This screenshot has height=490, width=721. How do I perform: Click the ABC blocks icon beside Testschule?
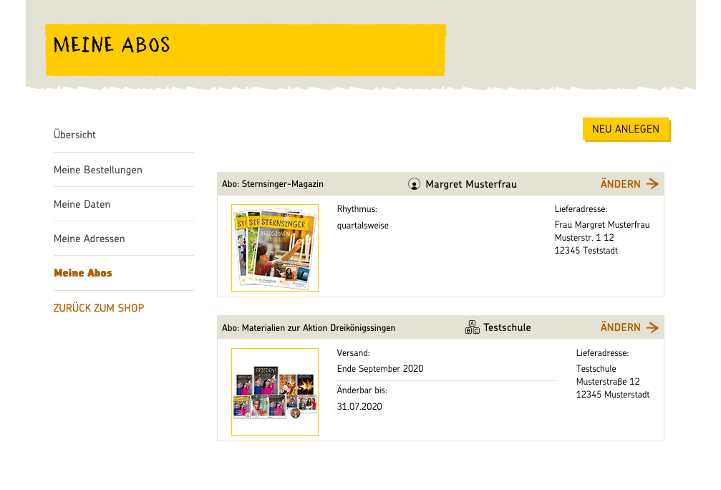472,327
